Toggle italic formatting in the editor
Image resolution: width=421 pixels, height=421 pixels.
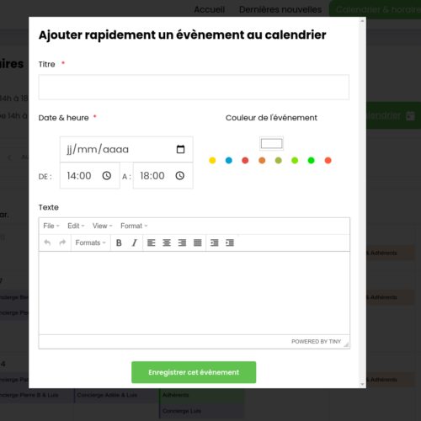click(135, 242)
